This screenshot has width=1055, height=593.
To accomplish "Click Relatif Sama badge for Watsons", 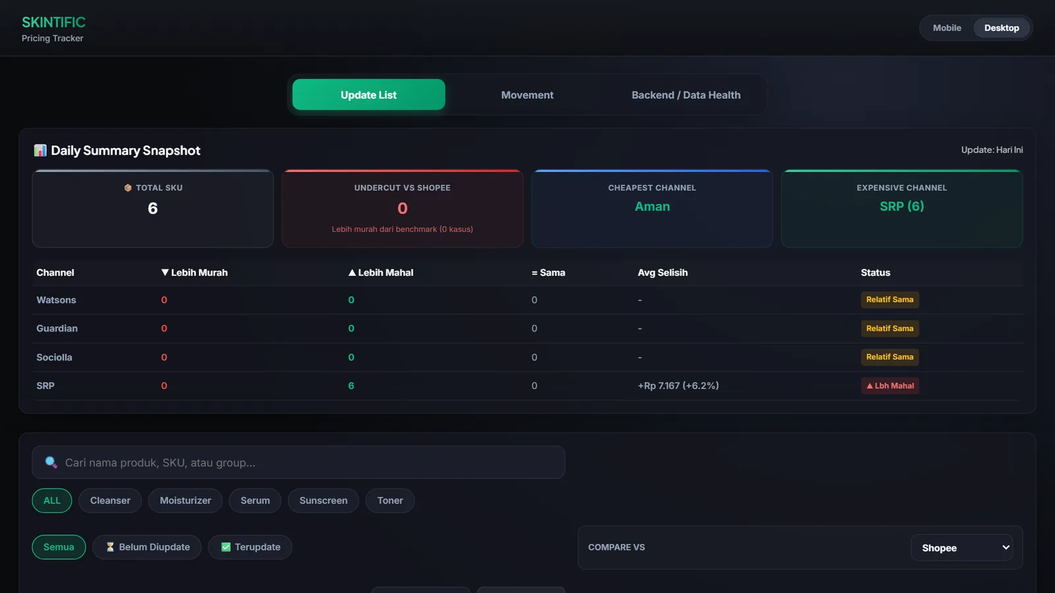I will pyautogui.click(x=889, y=300).
